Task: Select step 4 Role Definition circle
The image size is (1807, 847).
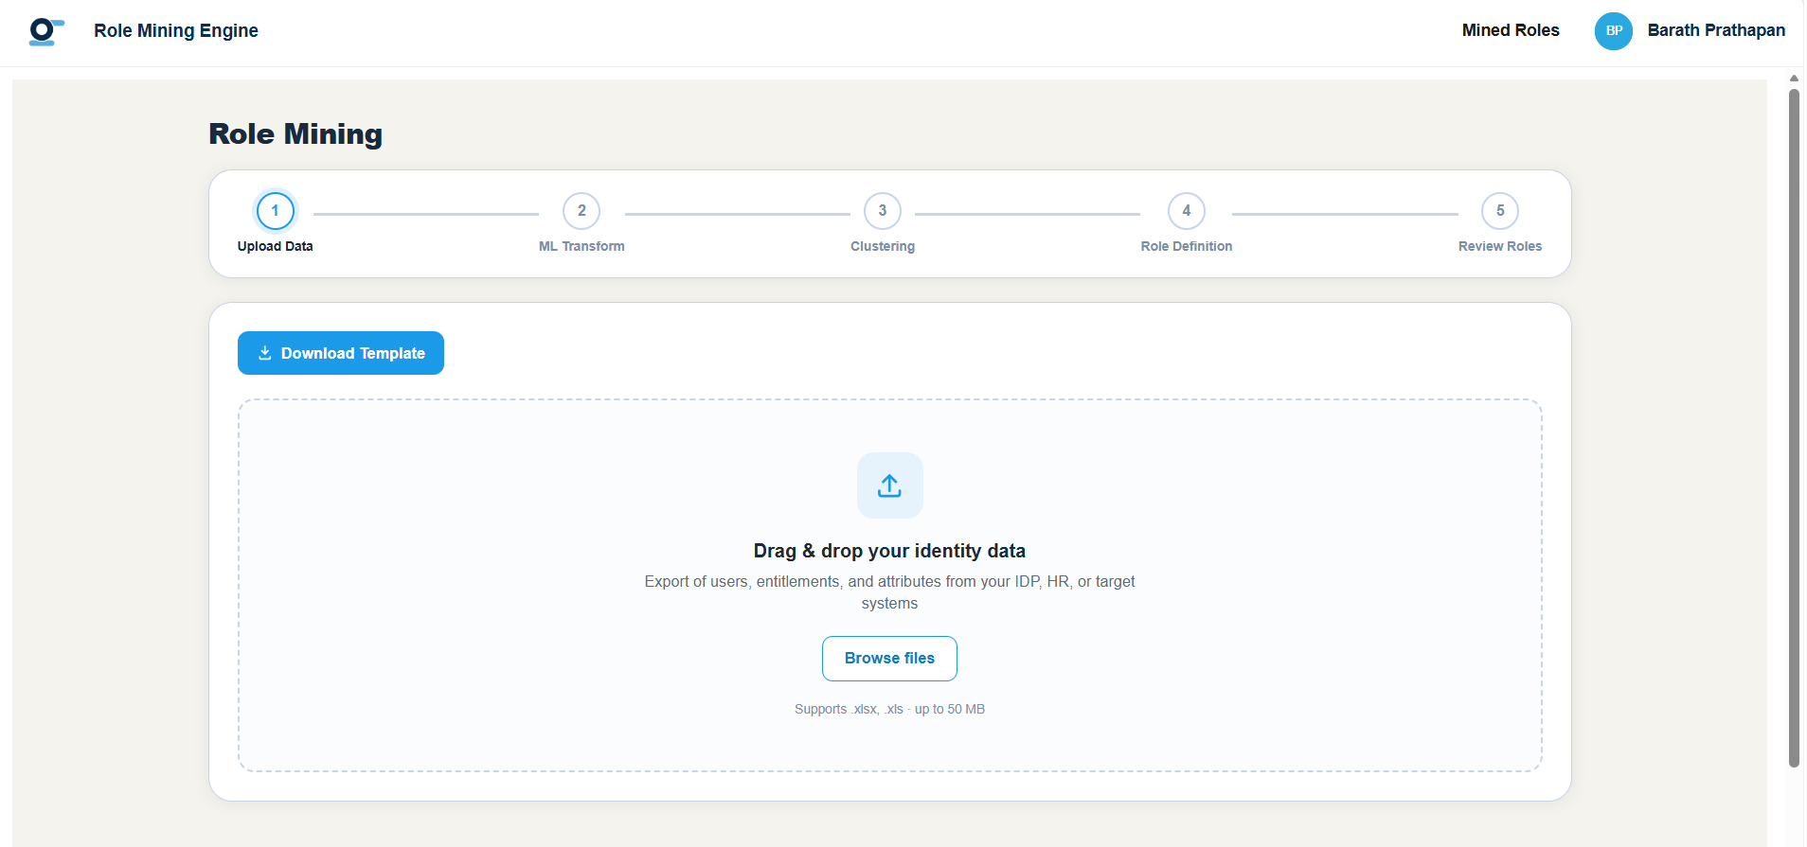Action: (1187, 211)
